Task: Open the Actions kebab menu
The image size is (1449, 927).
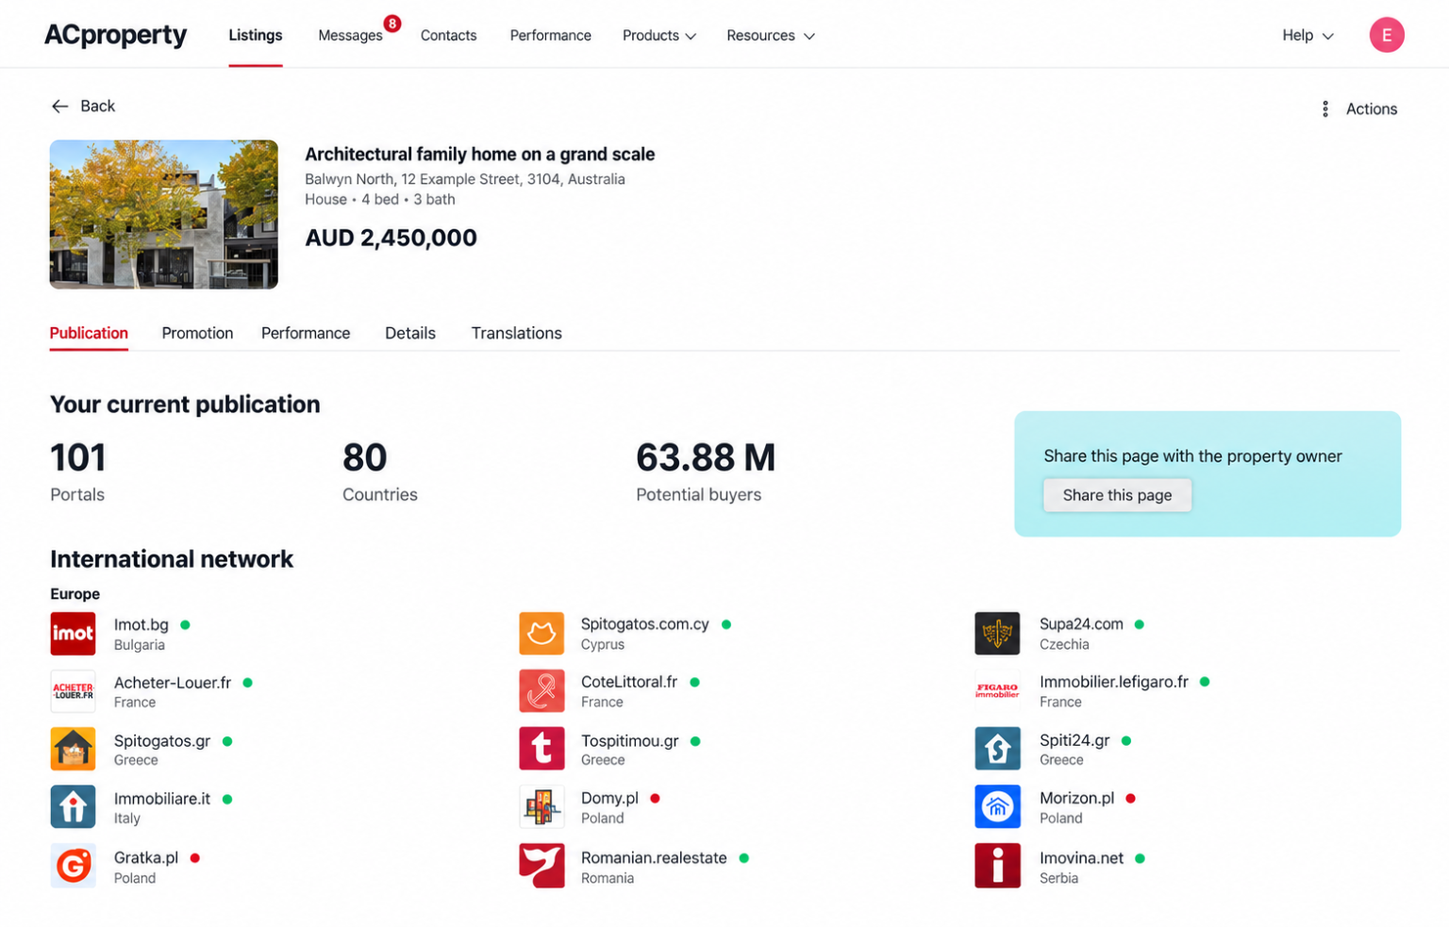Action: (1359, 109)
